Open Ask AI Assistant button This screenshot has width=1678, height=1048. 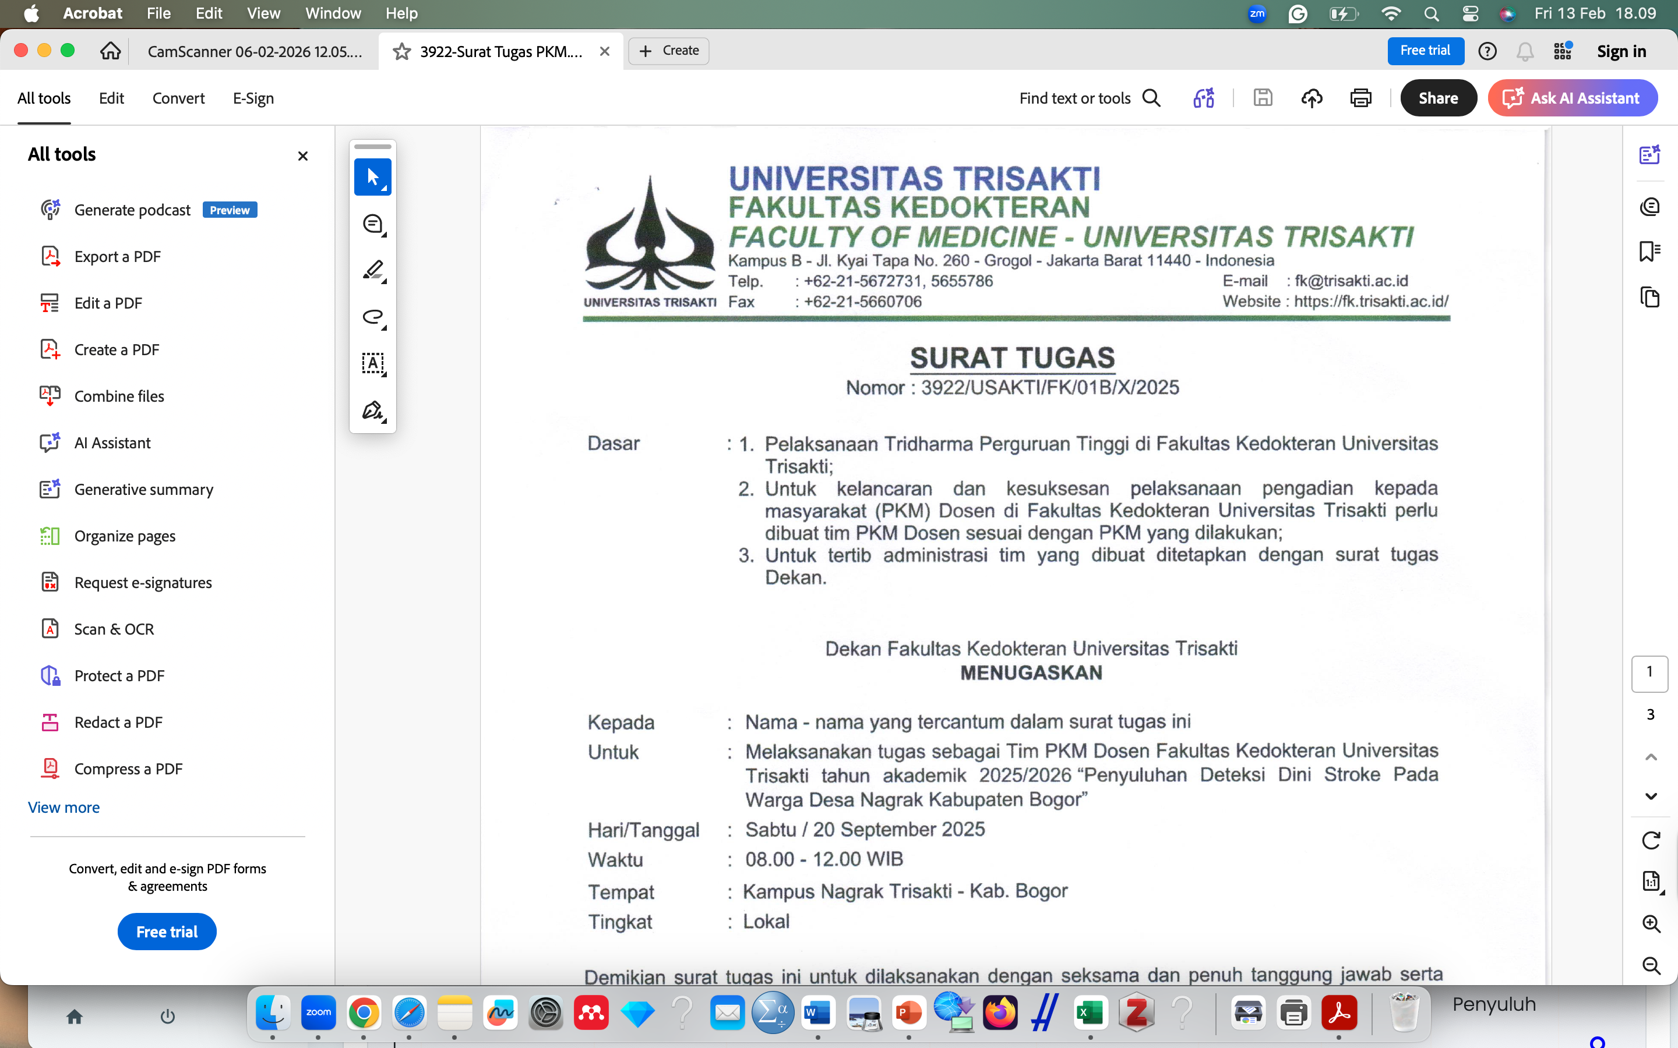[x=1572, y=98]
